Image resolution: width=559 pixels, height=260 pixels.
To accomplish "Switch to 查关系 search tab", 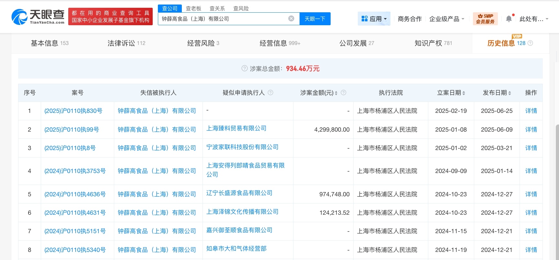I will [x=217, y=8].
